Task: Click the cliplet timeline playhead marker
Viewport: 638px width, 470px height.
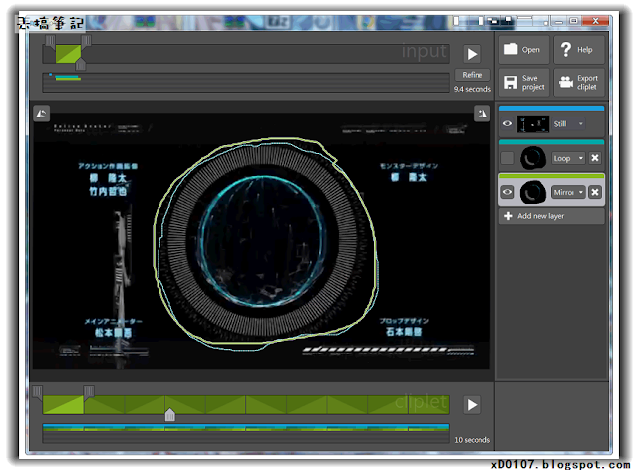Action: [170, 414]
